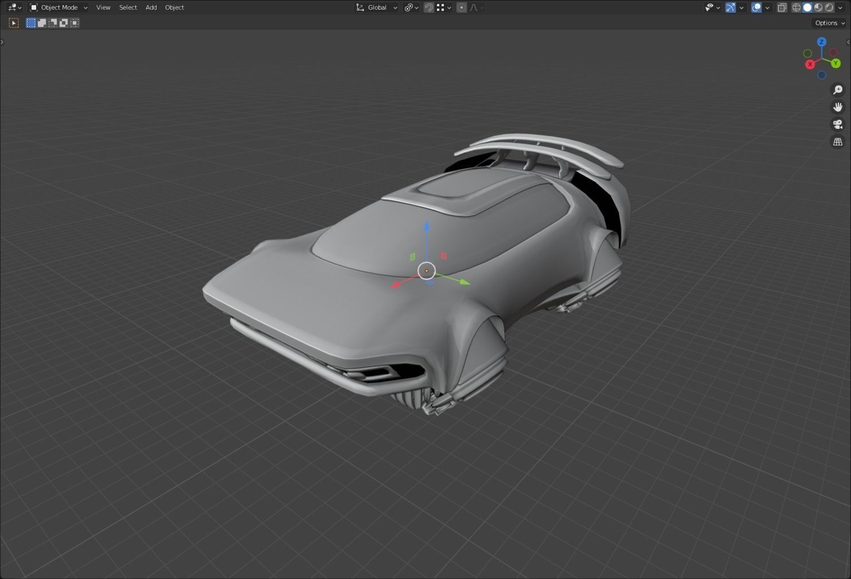Click the negative Z axis gizmo circle

click(822, 75)
